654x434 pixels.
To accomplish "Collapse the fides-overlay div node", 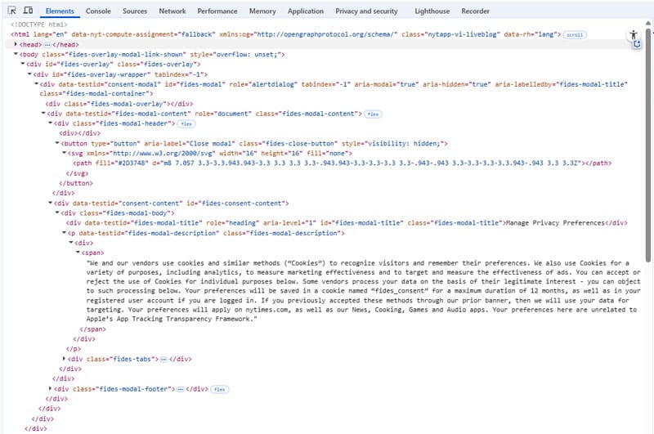I will click(23, 65).
